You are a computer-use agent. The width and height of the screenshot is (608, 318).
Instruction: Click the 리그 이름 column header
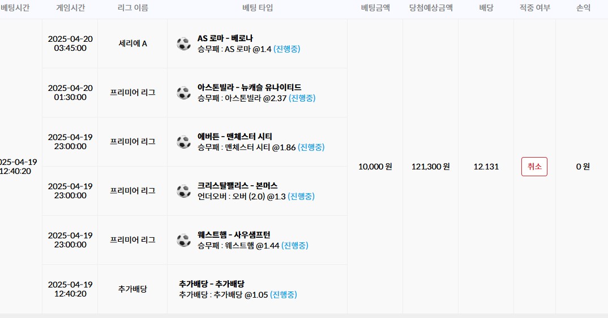click(x=132, y=8)
